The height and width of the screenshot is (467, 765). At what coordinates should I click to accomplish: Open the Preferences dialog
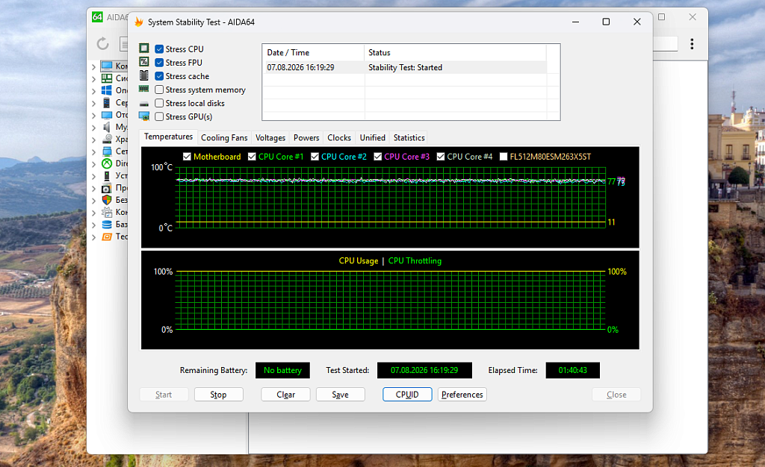tap(462, 395)
